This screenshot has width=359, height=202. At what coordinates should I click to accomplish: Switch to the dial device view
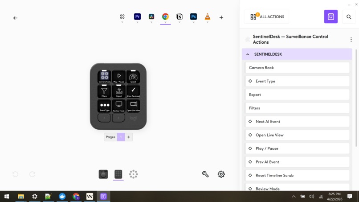(x=103, y=174)
